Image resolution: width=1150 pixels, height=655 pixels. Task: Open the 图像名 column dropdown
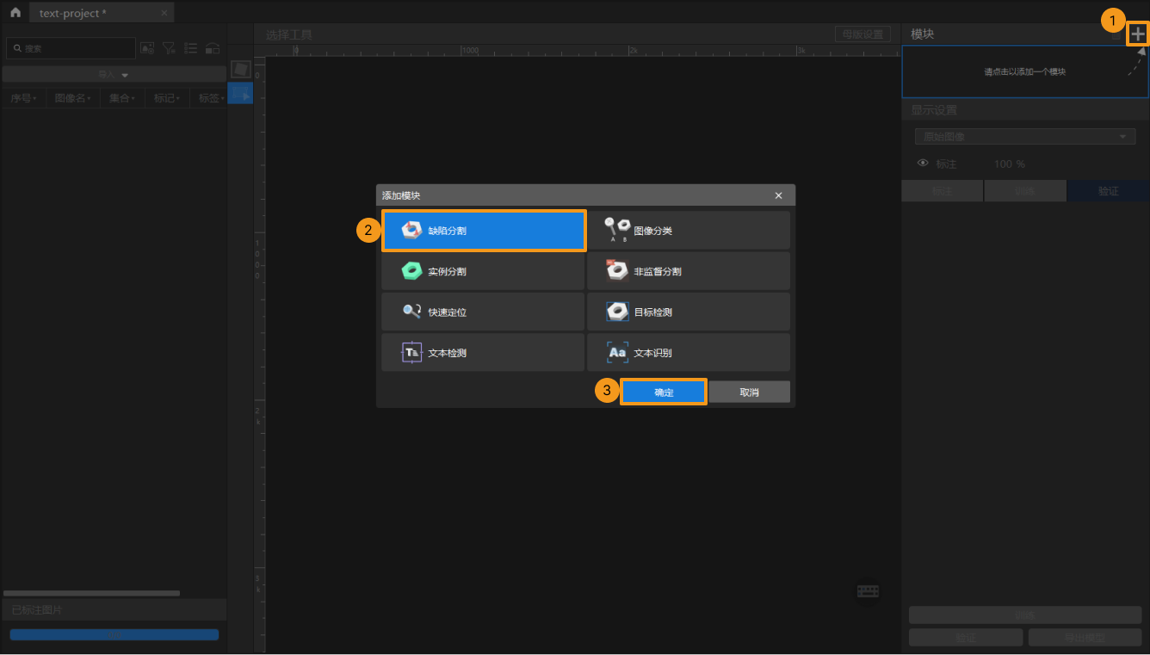pyautogui.click(x=72, y=98)
